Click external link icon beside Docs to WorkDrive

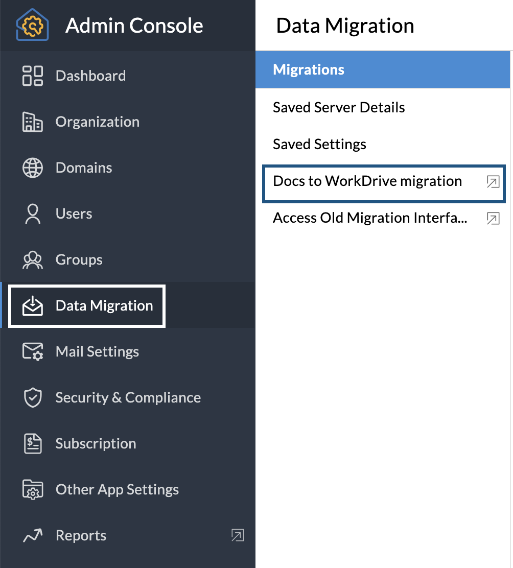click(493, 182)
